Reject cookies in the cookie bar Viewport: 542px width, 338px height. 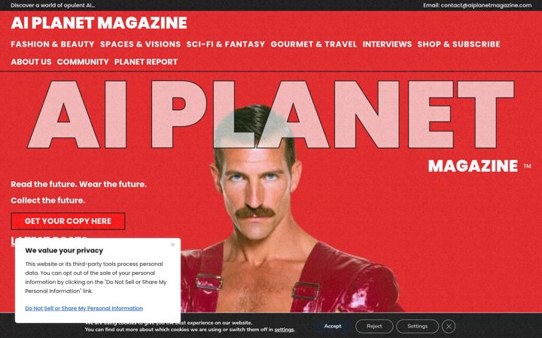(374, 326)
